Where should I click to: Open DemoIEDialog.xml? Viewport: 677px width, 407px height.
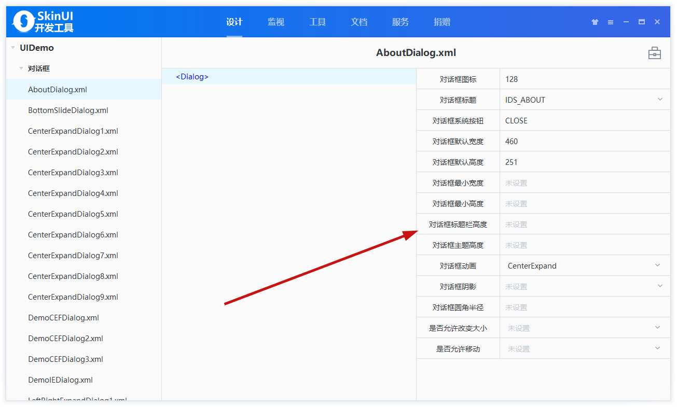click(x=84, y=380)
